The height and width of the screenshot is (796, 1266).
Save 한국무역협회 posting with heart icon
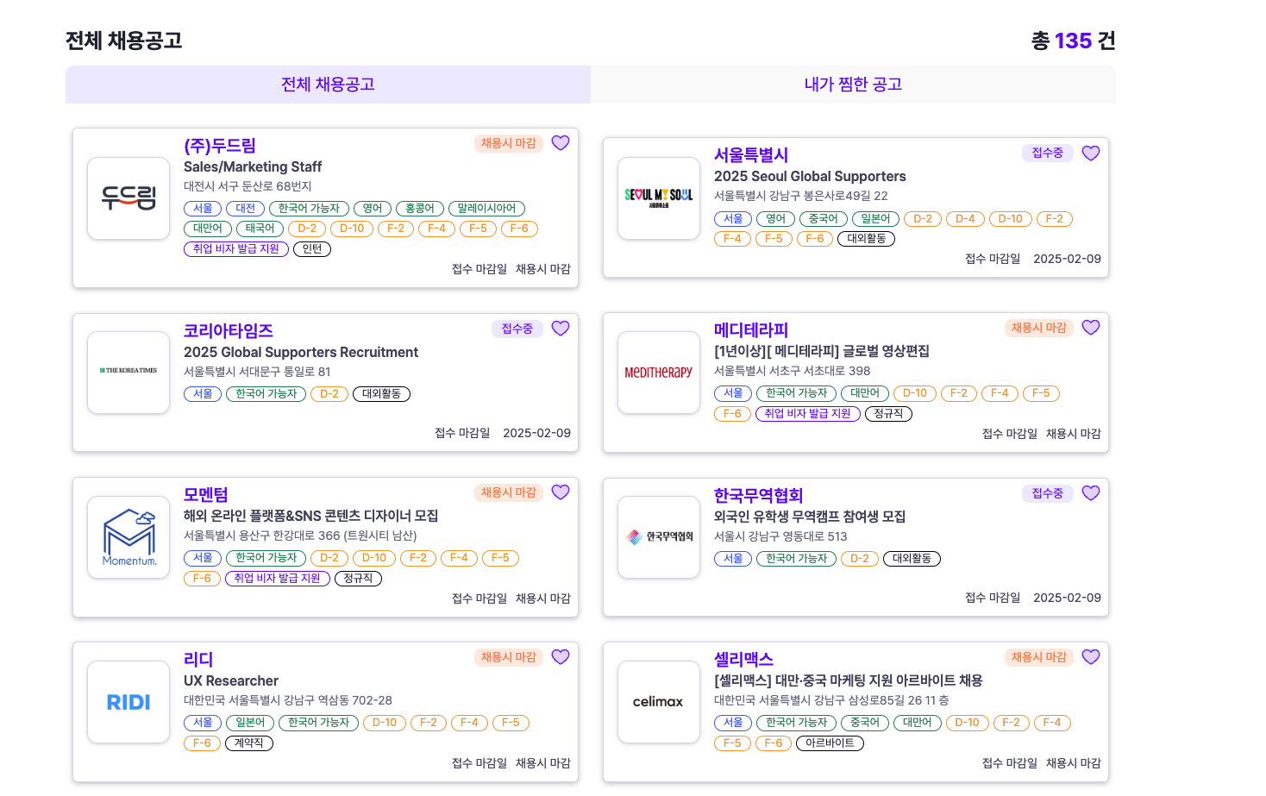coord(1091,493)
